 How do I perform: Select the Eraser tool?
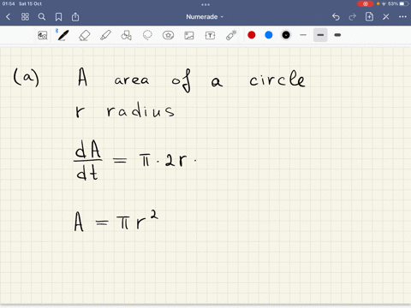click(84, 35)
